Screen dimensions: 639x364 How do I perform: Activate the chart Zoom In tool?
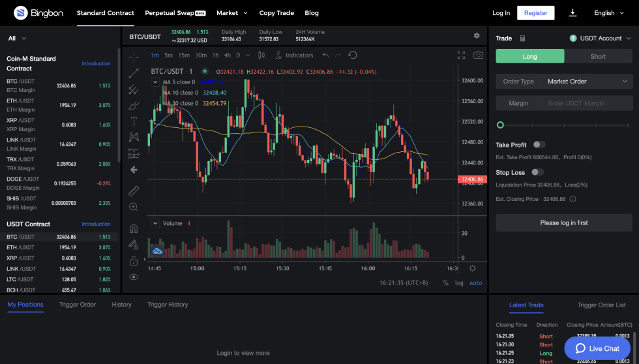coord(134,207)
